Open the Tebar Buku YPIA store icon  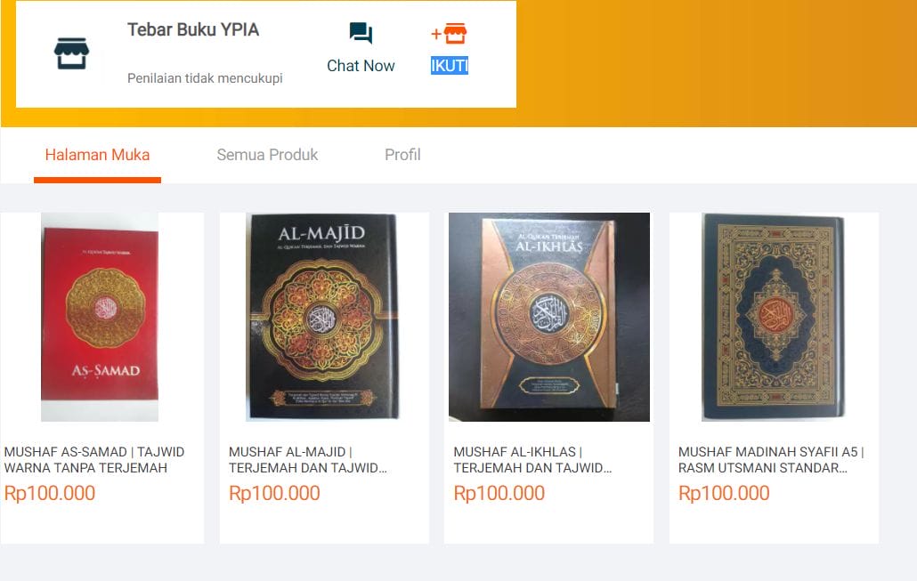[71, 53]
